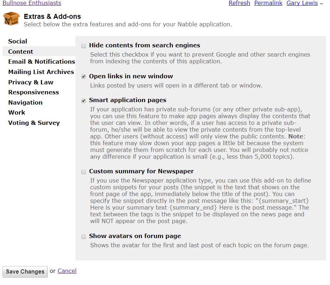
Task: Go to Mailing List Archives section
Action: click(x=41, y=72)
